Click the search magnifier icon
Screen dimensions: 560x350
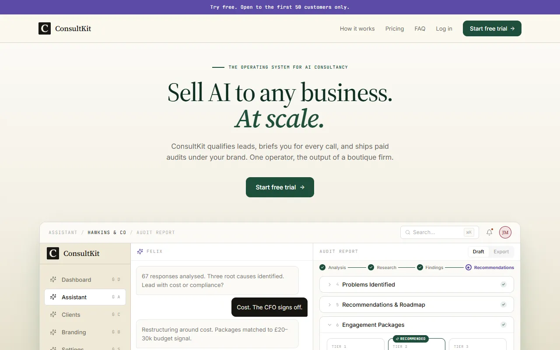[408, 232]
